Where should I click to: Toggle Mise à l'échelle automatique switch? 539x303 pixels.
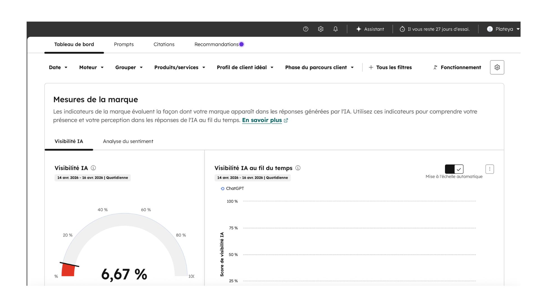pos(454,169)
